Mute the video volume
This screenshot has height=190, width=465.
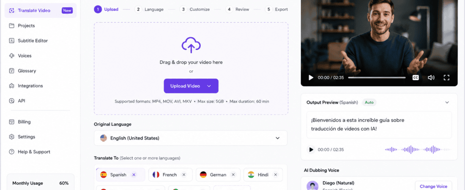pyautogui.click(x=431, y=78)
